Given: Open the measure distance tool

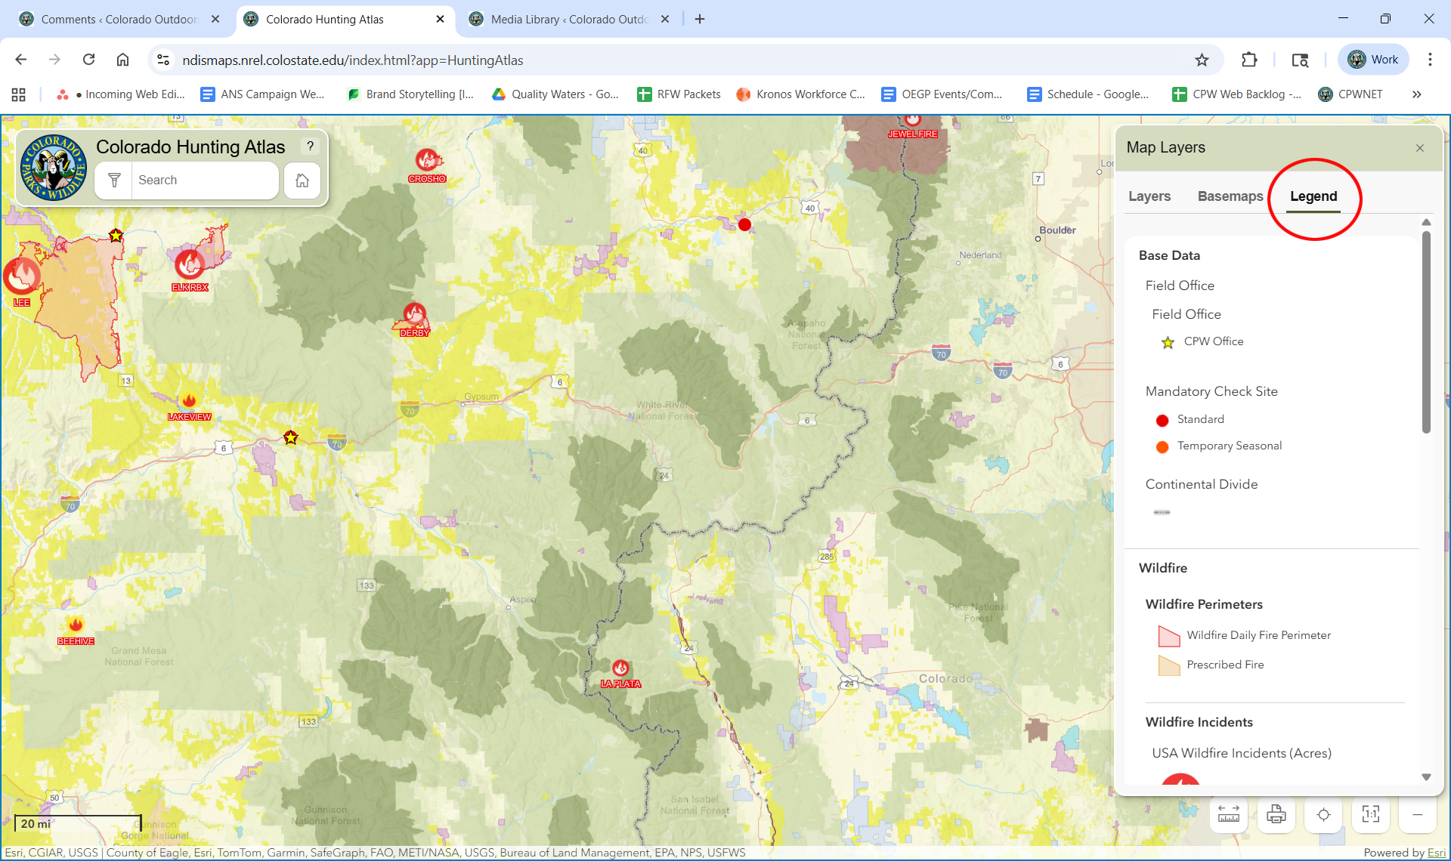Looking at the screenshot, I should [x=1228, y=814].
